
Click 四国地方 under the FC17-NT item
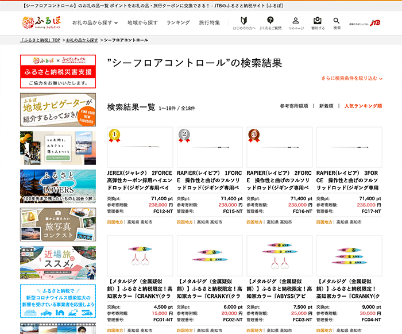coord(324,222)
